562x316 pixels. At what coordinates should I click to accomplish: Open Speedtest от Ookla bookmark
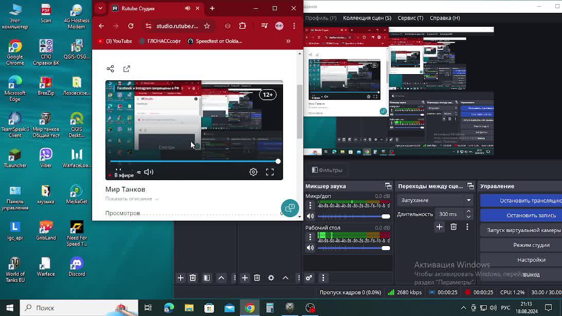[215, 41]
